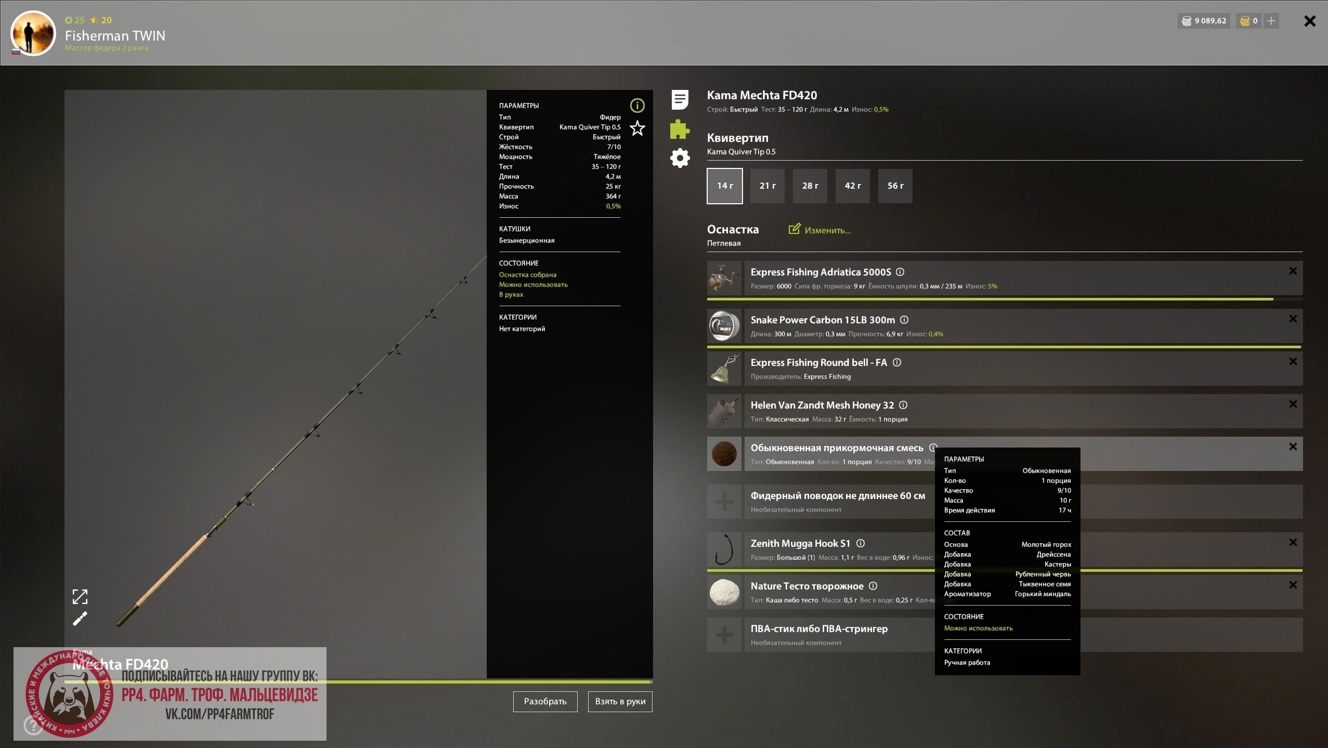Viewport: 1328px width, 748px height.
Task: Click the Молотый горох base value
Action: 1046,545
